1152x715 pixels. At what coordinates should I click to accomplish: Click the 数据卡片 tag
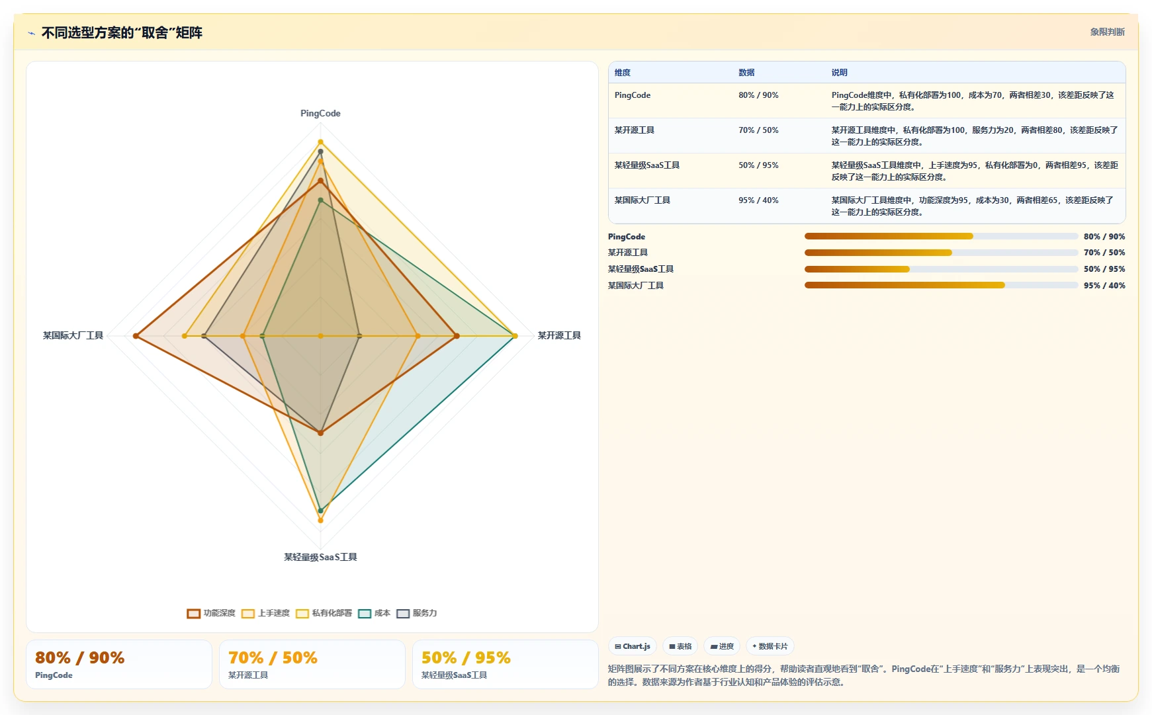point(770,646)
